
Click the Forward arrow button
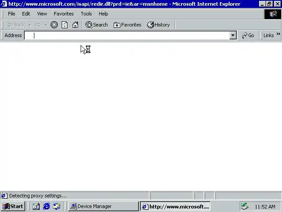coord(38,25)
